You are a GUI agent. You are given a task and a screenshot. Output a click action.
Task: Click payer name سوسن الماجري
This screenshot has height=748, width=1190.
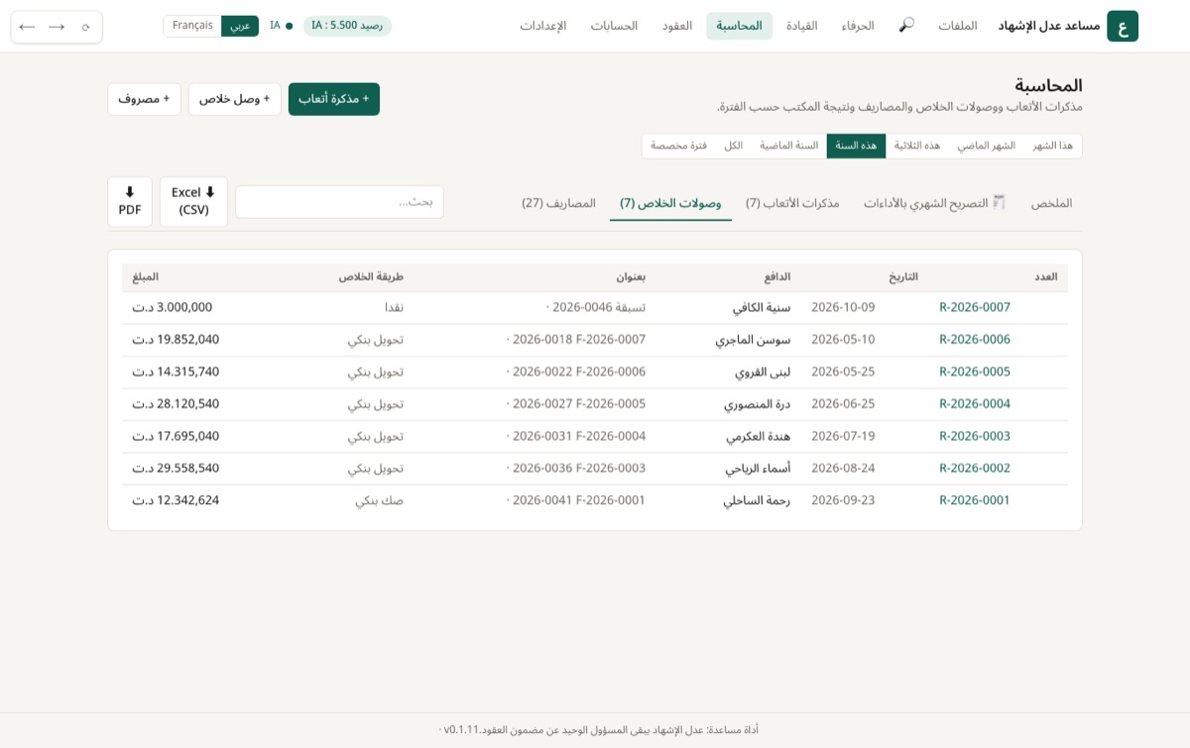point(753,339)
